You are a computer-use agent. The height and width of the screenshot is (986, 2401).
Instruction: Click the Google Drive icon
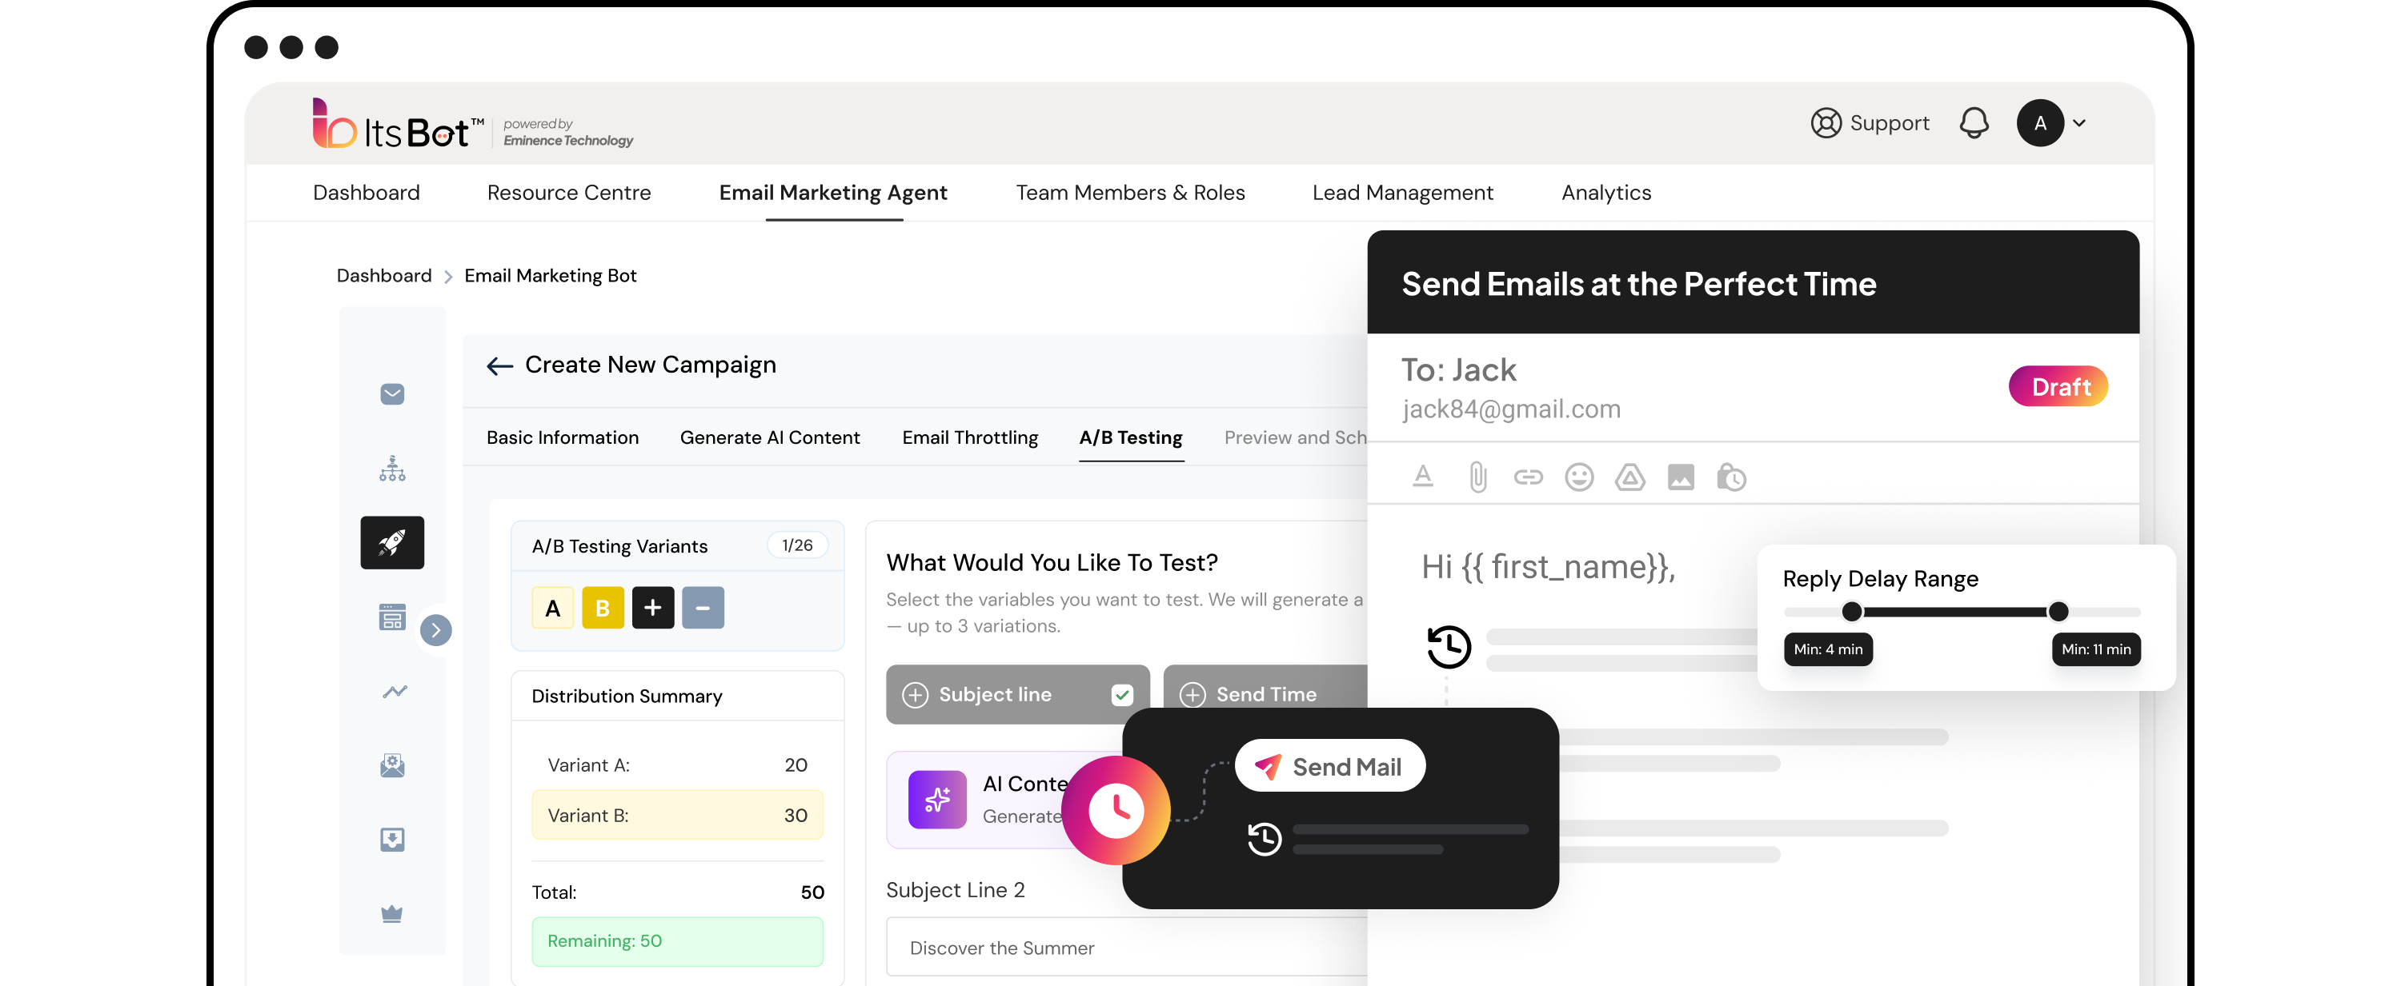coord(1629,477)
